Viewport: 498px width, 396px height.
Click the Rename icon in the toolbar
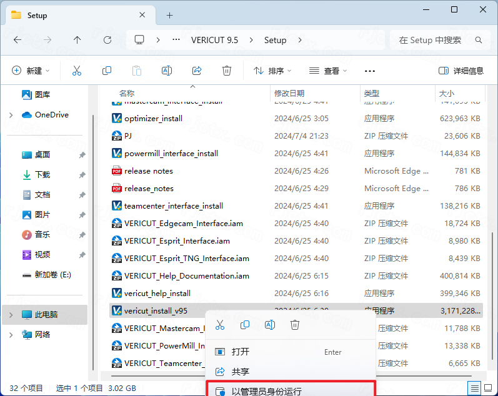(167, 71)
